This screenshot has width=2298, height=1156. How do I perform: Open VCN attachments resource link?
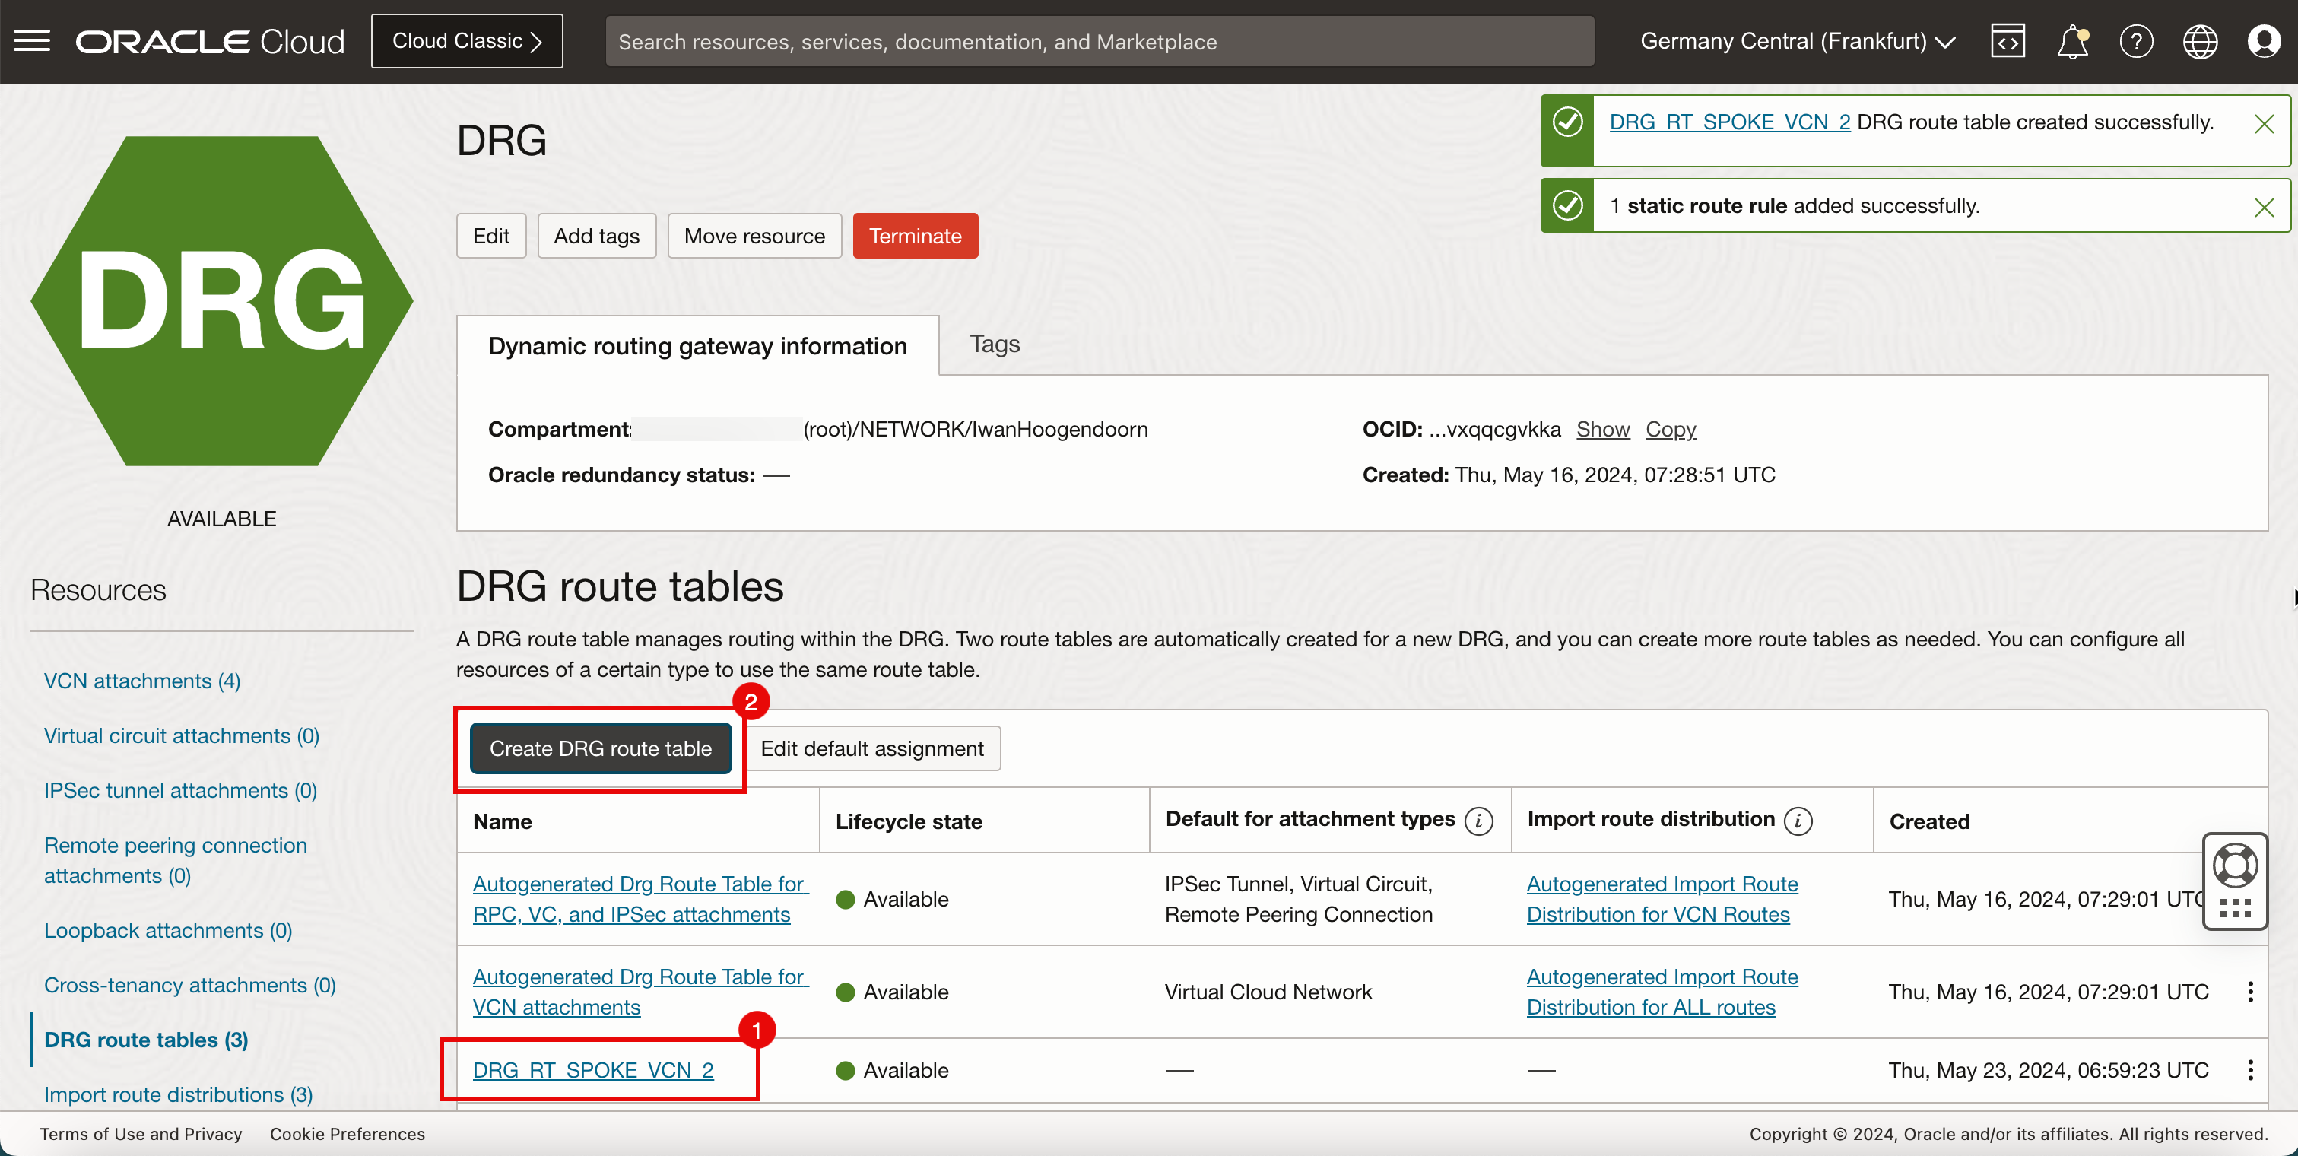click(x=141, y=680)
